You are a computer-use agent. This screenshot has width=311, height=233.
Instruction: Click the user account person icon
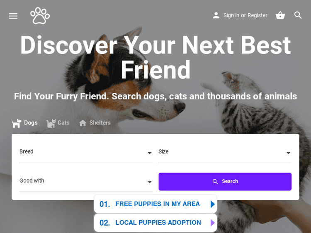(x=216, y=15)
